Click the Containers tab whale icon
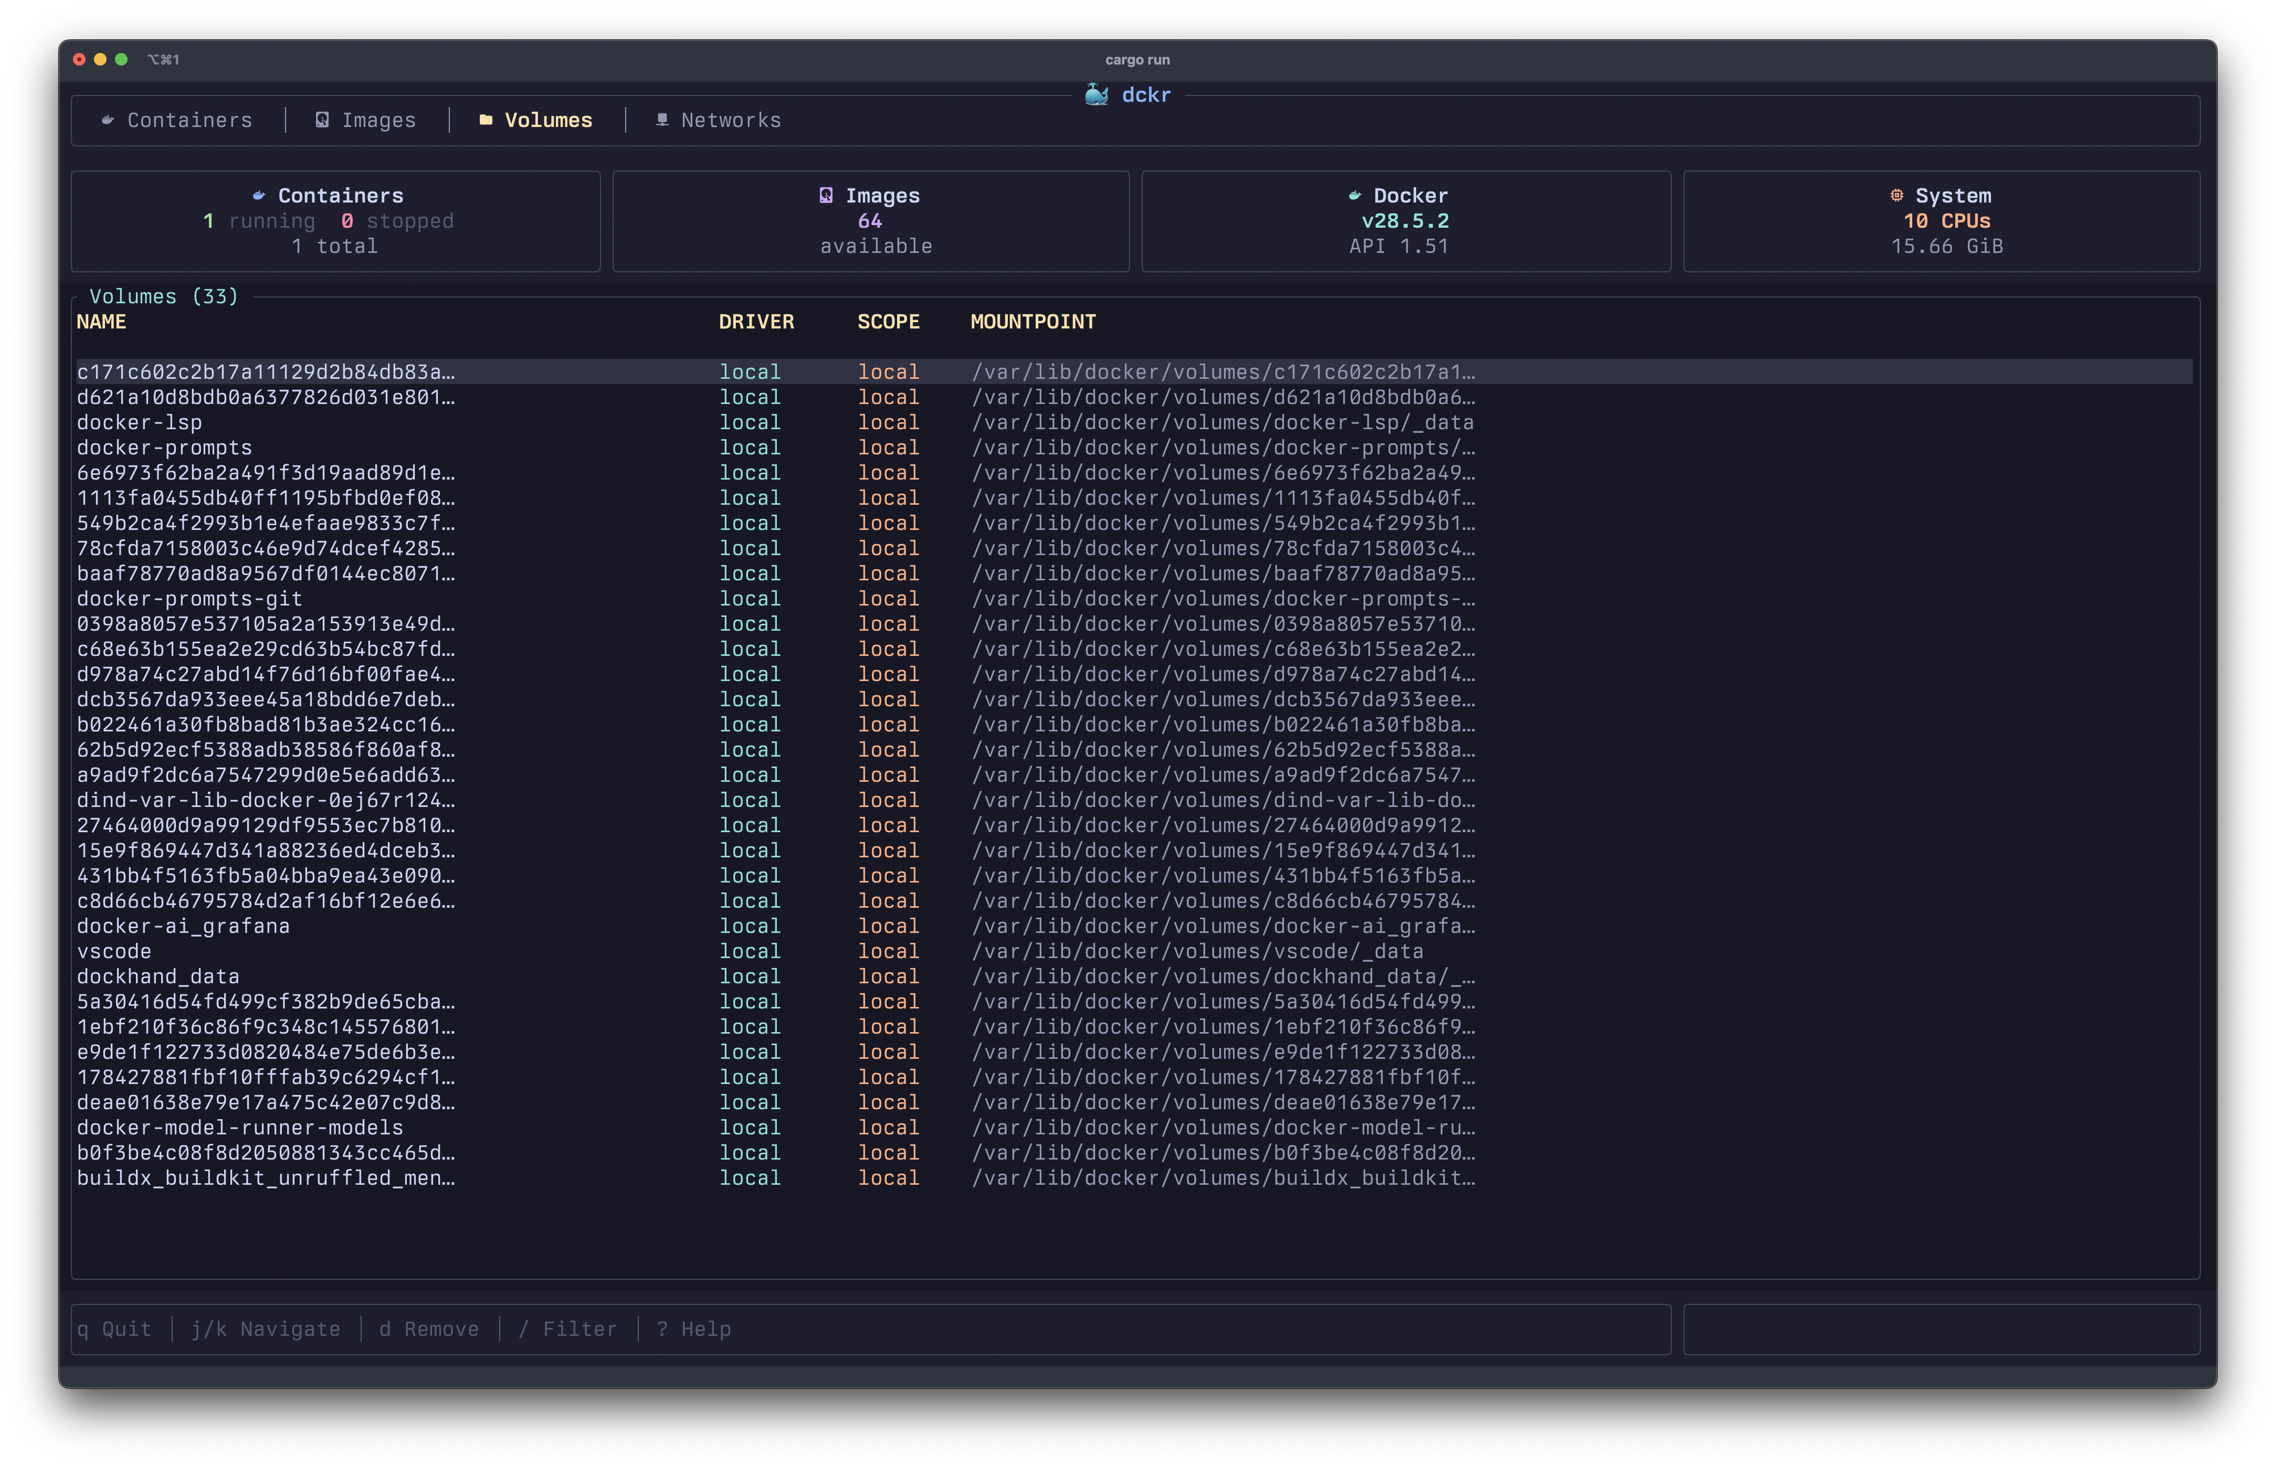 (108, 120)
